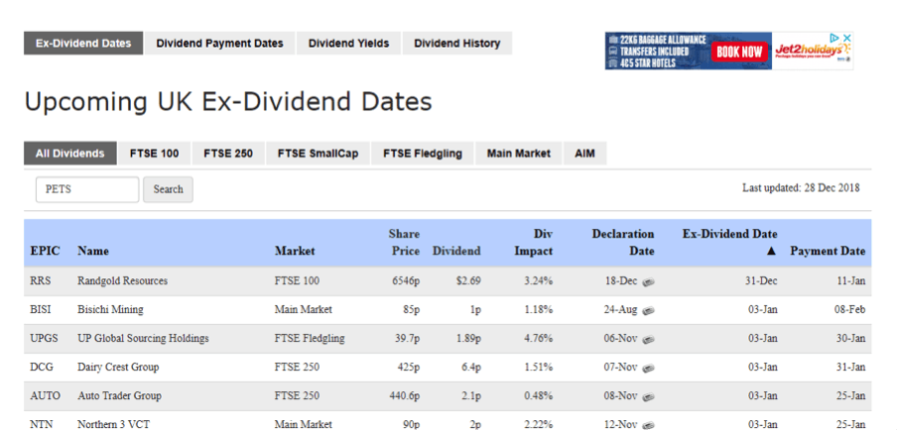Filter by the FTSE SmallCap tab
Image resolution: width=897 pixels, height=430 pixels.
tap(319, 154)
